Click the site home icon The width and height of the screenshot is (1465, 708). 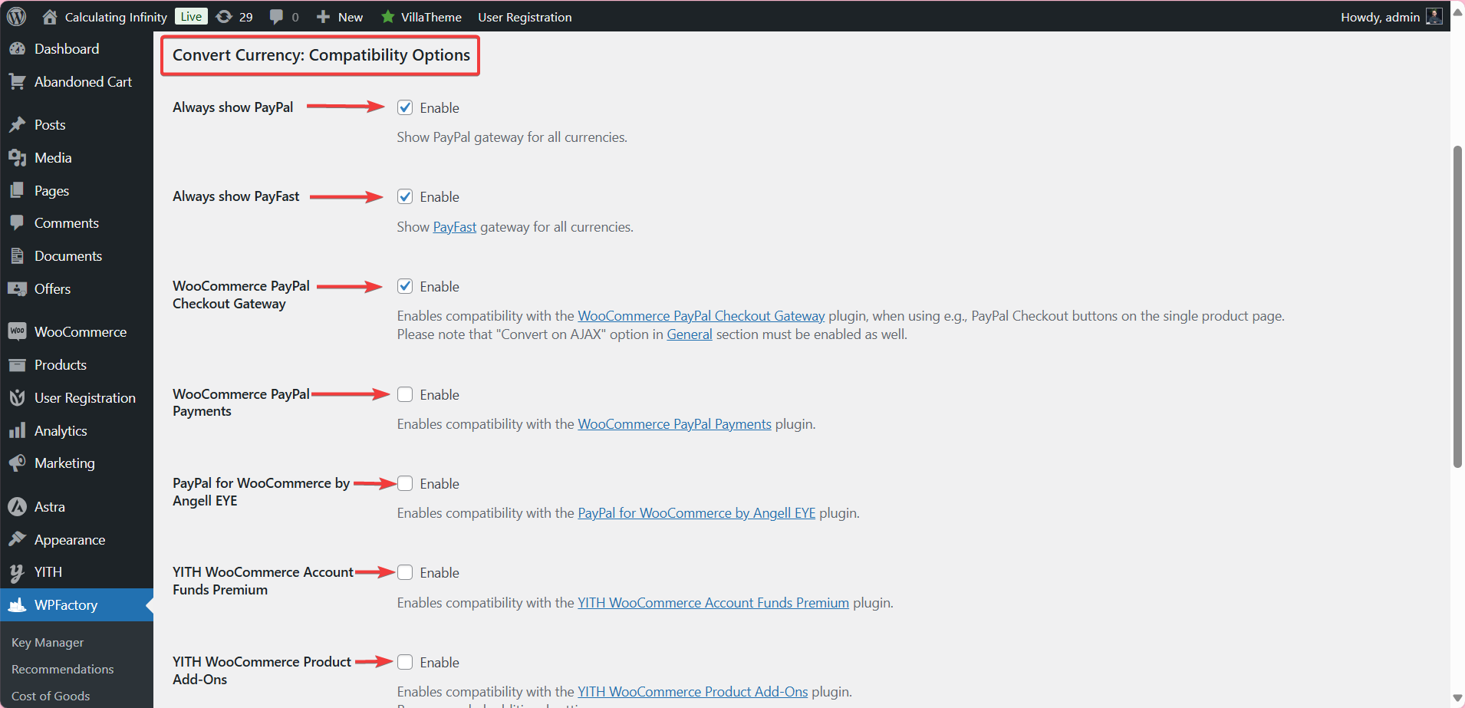coord(50,16)
